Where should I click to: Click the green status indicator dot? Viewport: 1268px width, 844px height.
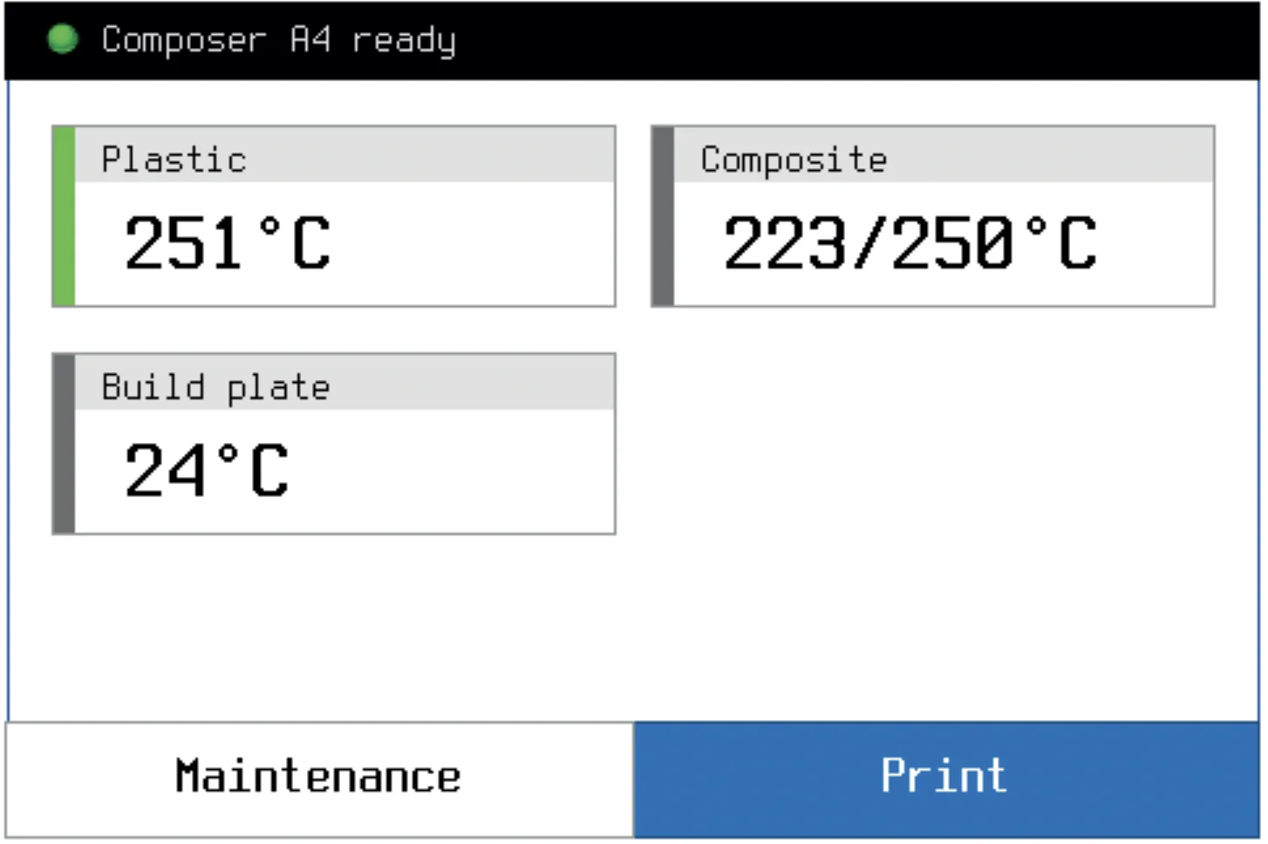point(62,38)
